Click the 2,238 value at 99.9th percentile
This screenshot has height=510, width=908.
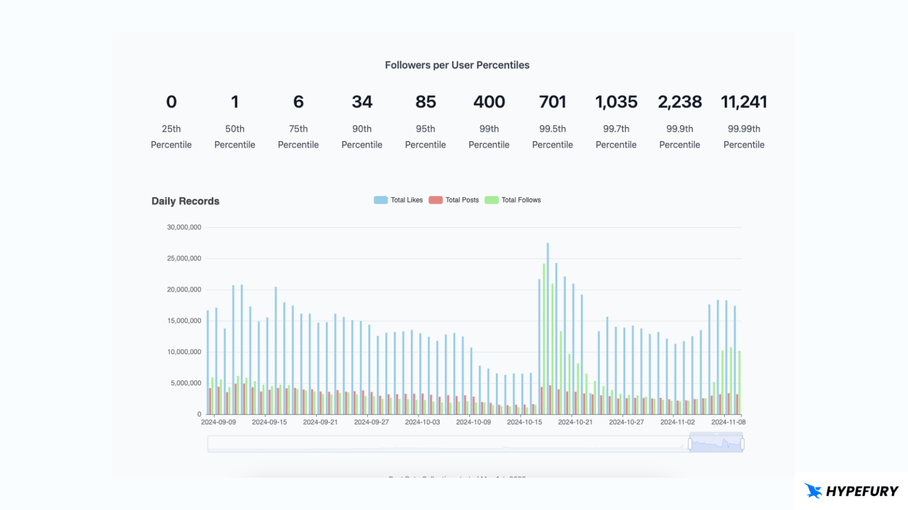[x=680, y=102]
